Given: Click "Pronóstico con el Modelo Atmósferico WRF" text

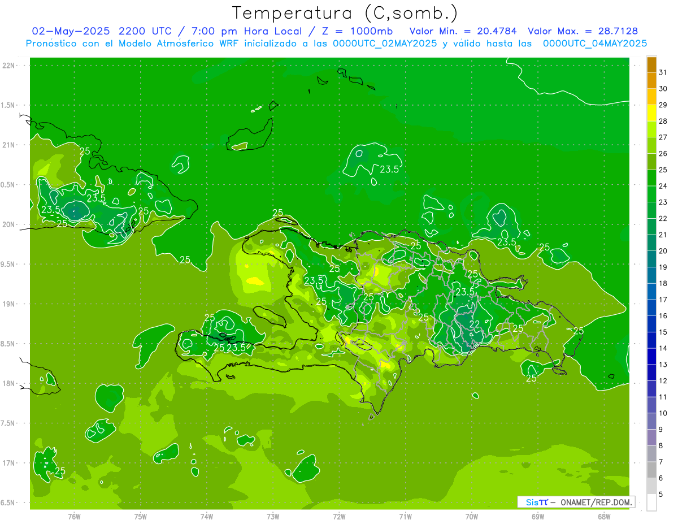Looking at the screenshot, I should pyautogui.click(x=133, y=43).
